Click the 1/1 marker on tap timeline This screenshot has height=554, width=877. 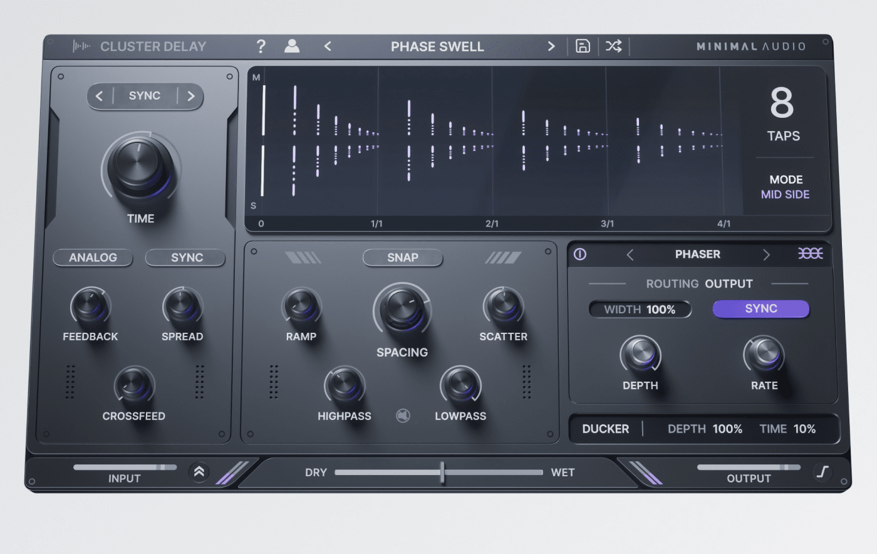click(376, 224)
